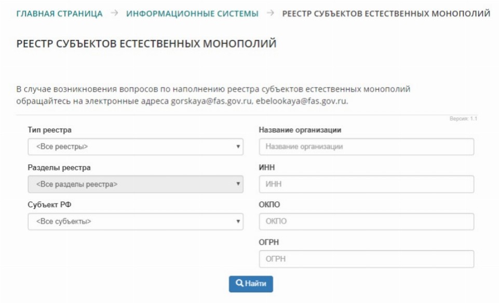Click the Разделы реестра field label
The height and width of the screenshot is (303, 499).
click(59, 167)
